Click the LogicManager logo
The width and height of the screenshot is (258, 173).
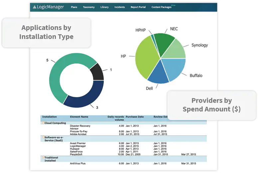49,7
